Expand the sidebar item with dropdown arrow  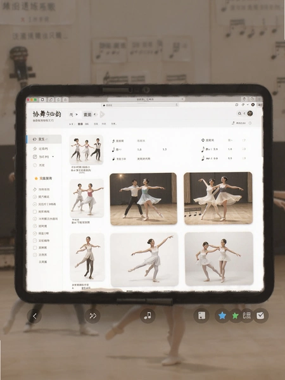coord(44,157)
